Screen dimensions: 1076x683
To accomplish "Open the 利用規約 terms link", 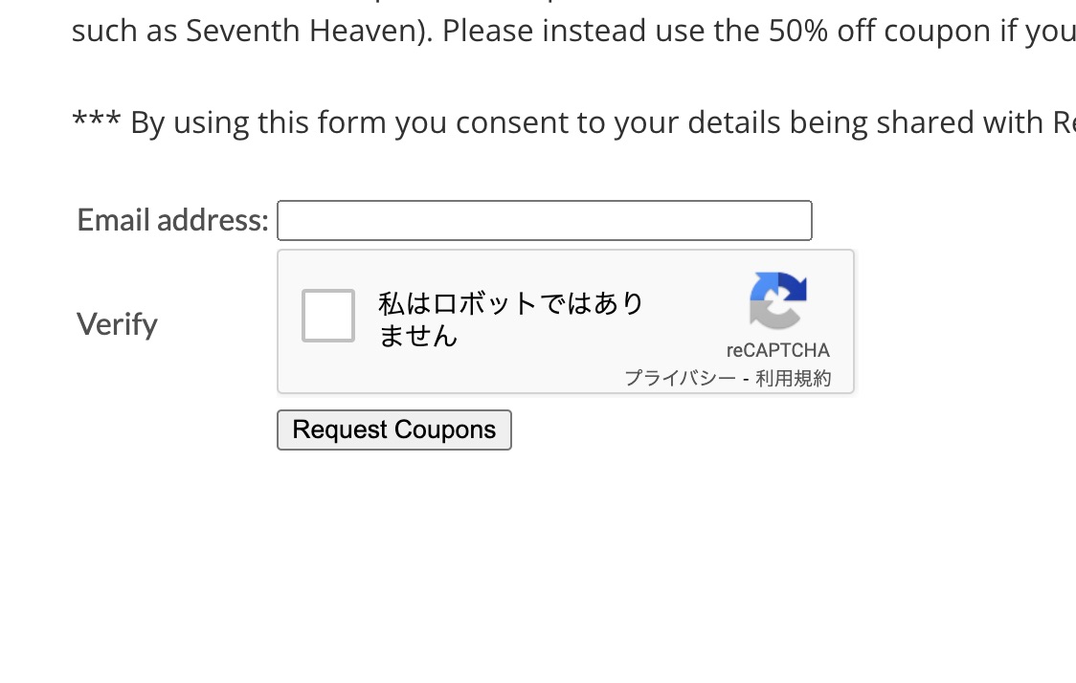I will (x=793, y=379).
